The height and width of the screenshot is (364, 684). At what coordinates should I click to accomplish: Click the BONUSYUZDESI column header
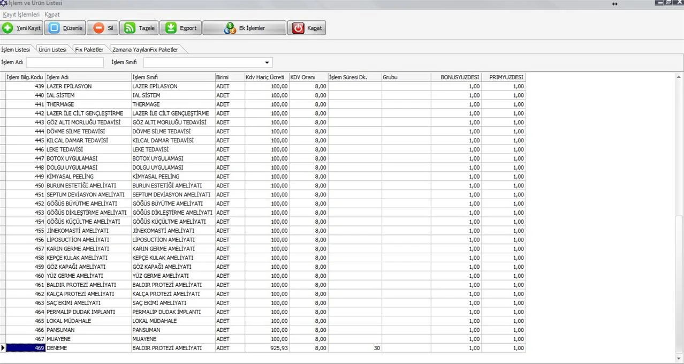click(x=456, y=77)
